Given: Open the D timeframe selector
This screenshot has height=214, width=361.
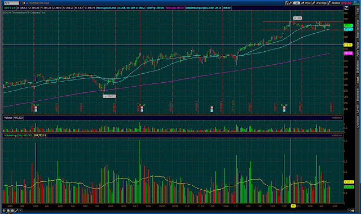Looking at the screenshot, I should pos(297,3).
